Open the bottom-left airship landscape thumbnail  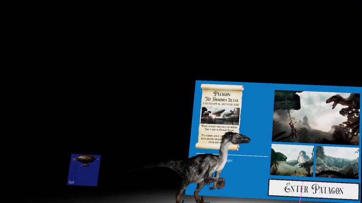[x=292, y=160]
